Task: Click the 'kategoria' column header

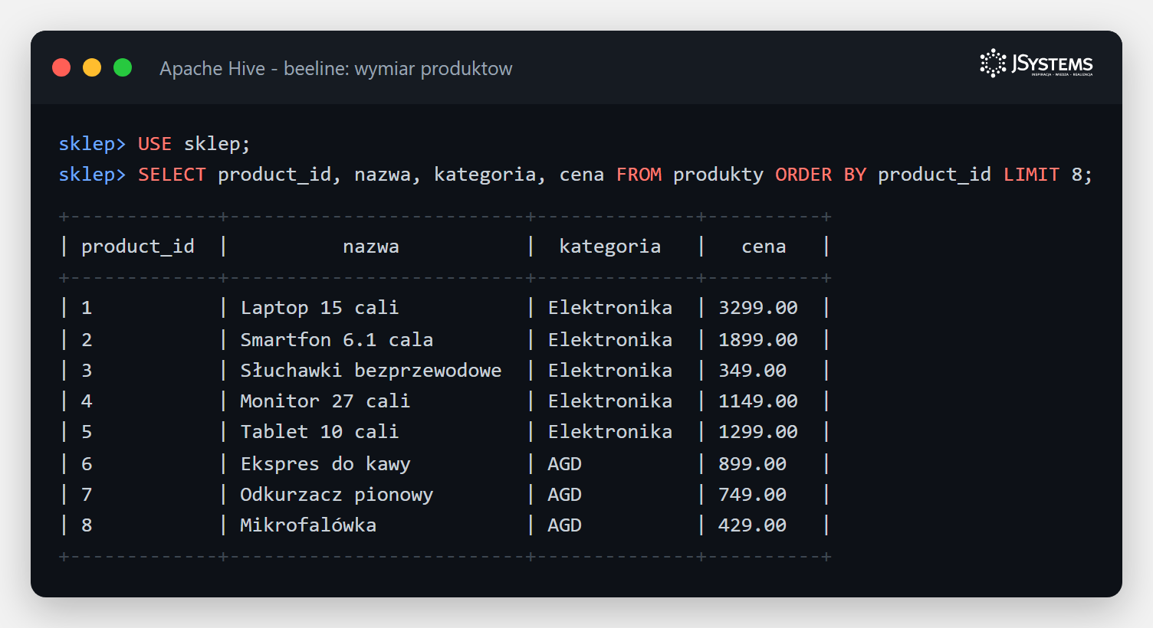Action: pos(610,247)
